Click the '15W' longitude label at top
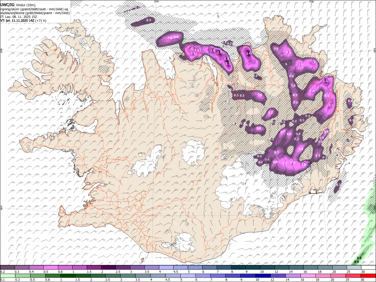Image resolution: width=376 pixels, height=282 pixels. point(311,1)
